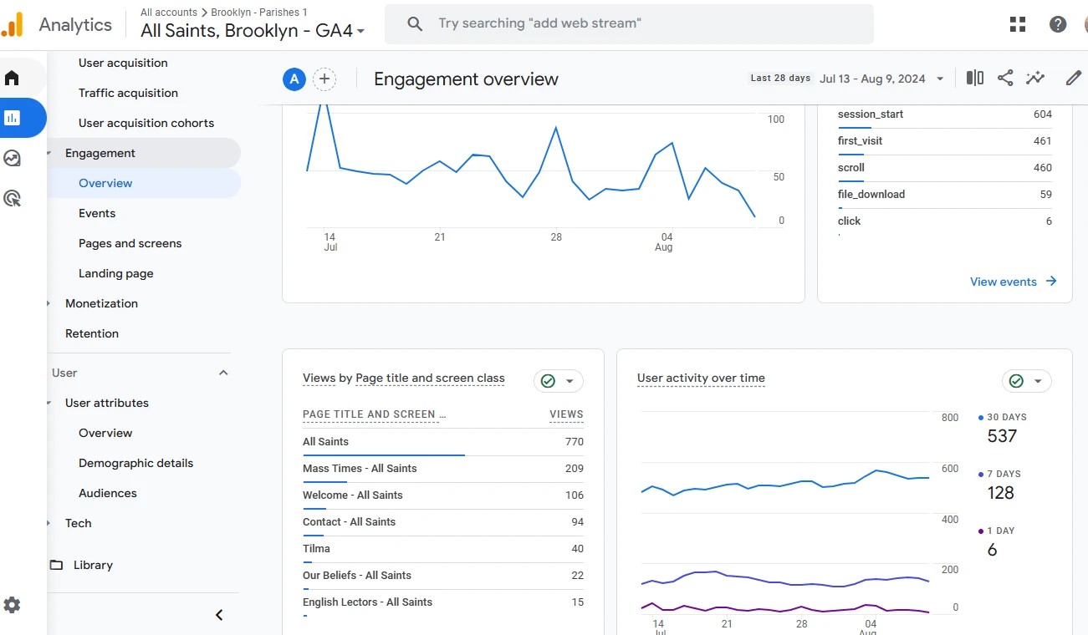Screen dimensions: 1088x635
Task: Open the Home icon in left rail
Action: coord(12,78)
